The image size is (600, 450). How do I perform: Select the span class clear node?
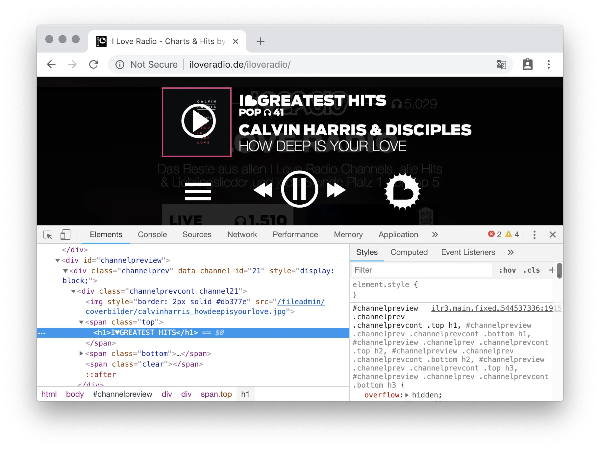[144, 364]
